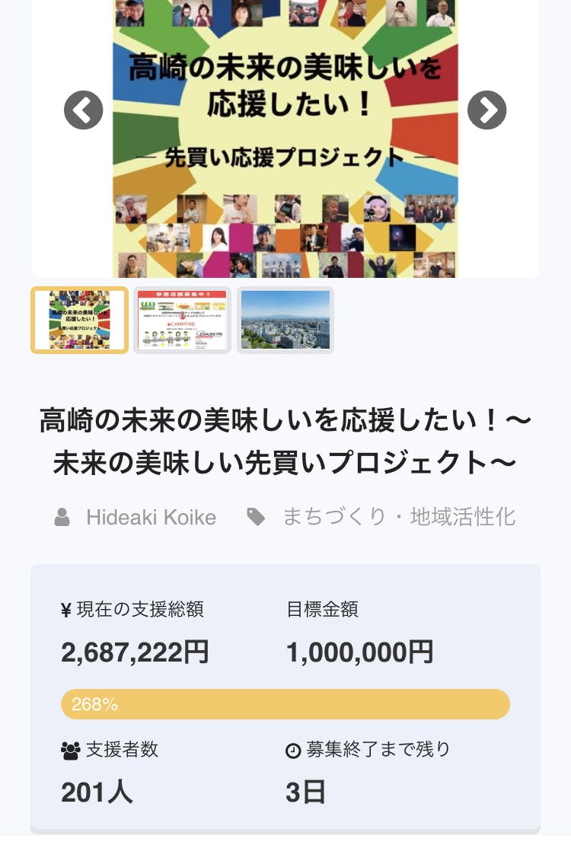The image size is (571, 842).
Task: Select the cityscape photo thumbnail
Action: [x=285, y=321]
